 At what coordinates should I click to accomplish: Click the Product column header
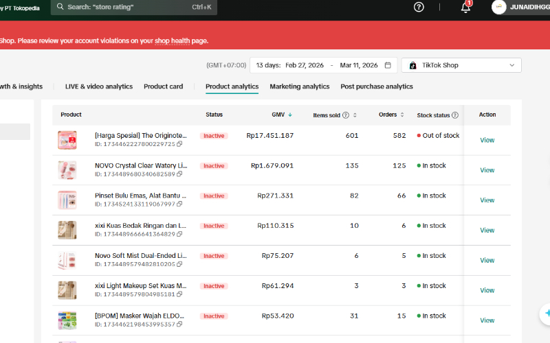(x=71, y=115)
